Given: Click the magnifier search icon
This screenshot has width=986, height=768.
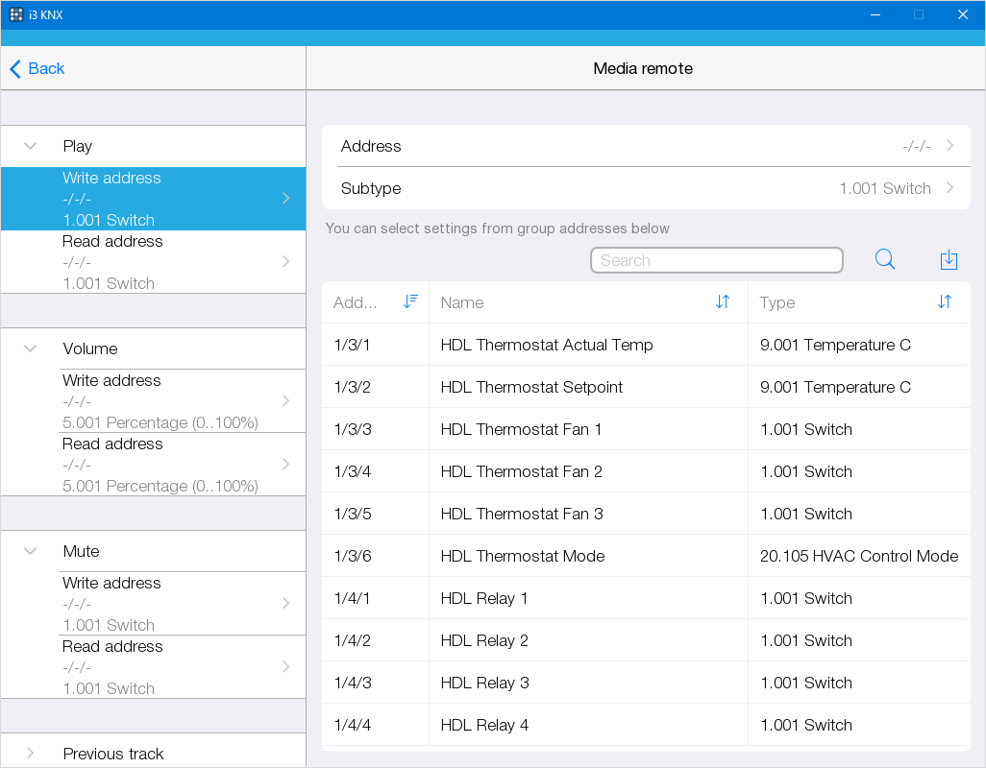Looking at the screenshot, I should tap(885, 260).
